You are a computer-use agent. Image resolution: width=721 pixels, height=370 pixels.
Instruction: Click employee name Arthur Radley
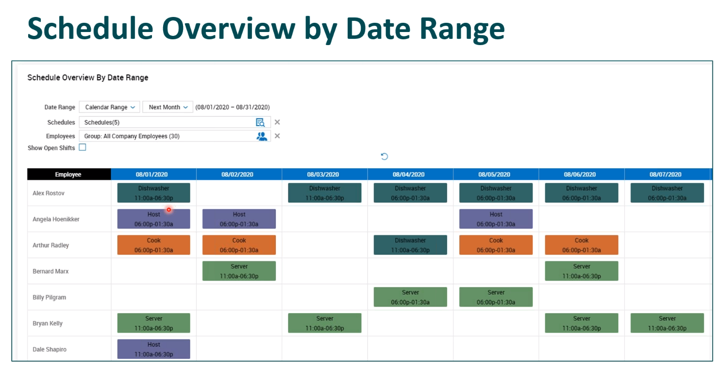tap(50, 245)
